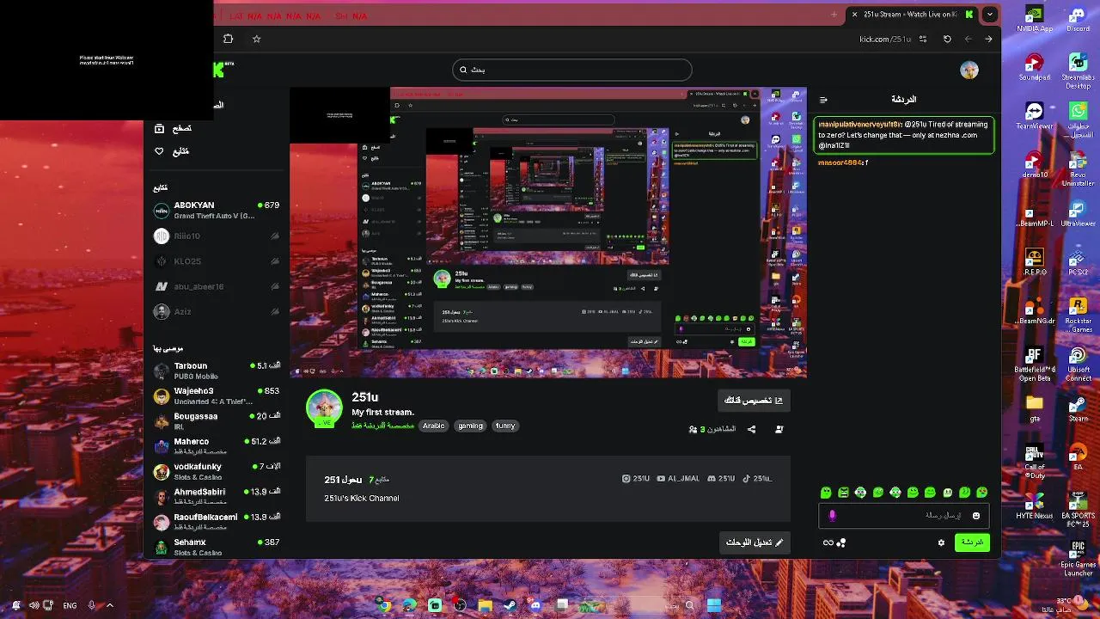1100x619 pixels.
Task: Open RaoufBelkacemi recommended channel
Action: [216, 521]
